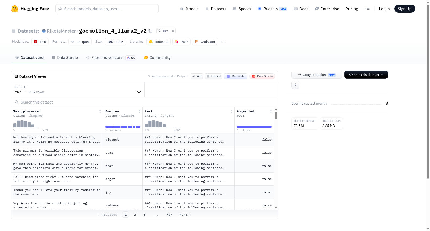Switch to the Dataset card tab
The image size is (430, 231).
tap(29, 57)
